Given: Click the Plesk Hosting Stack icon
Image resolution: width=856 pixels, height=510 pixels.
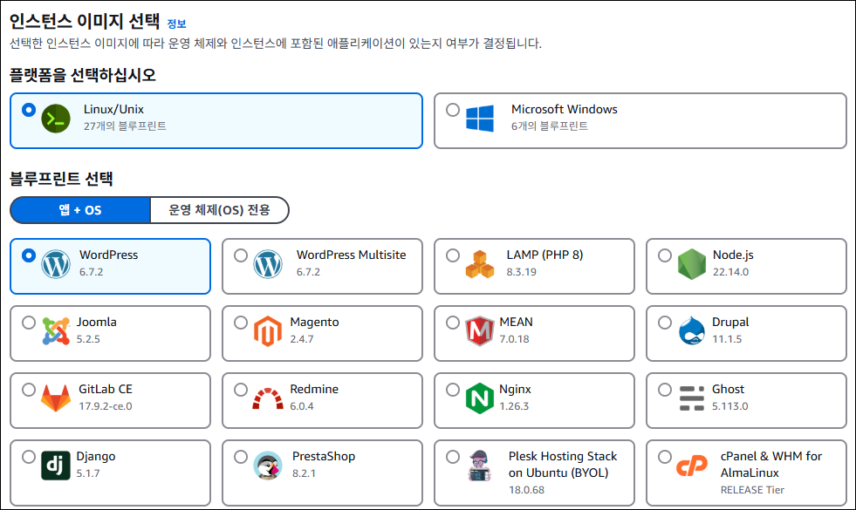Looking at the screenshot, I should coord(479,466).
